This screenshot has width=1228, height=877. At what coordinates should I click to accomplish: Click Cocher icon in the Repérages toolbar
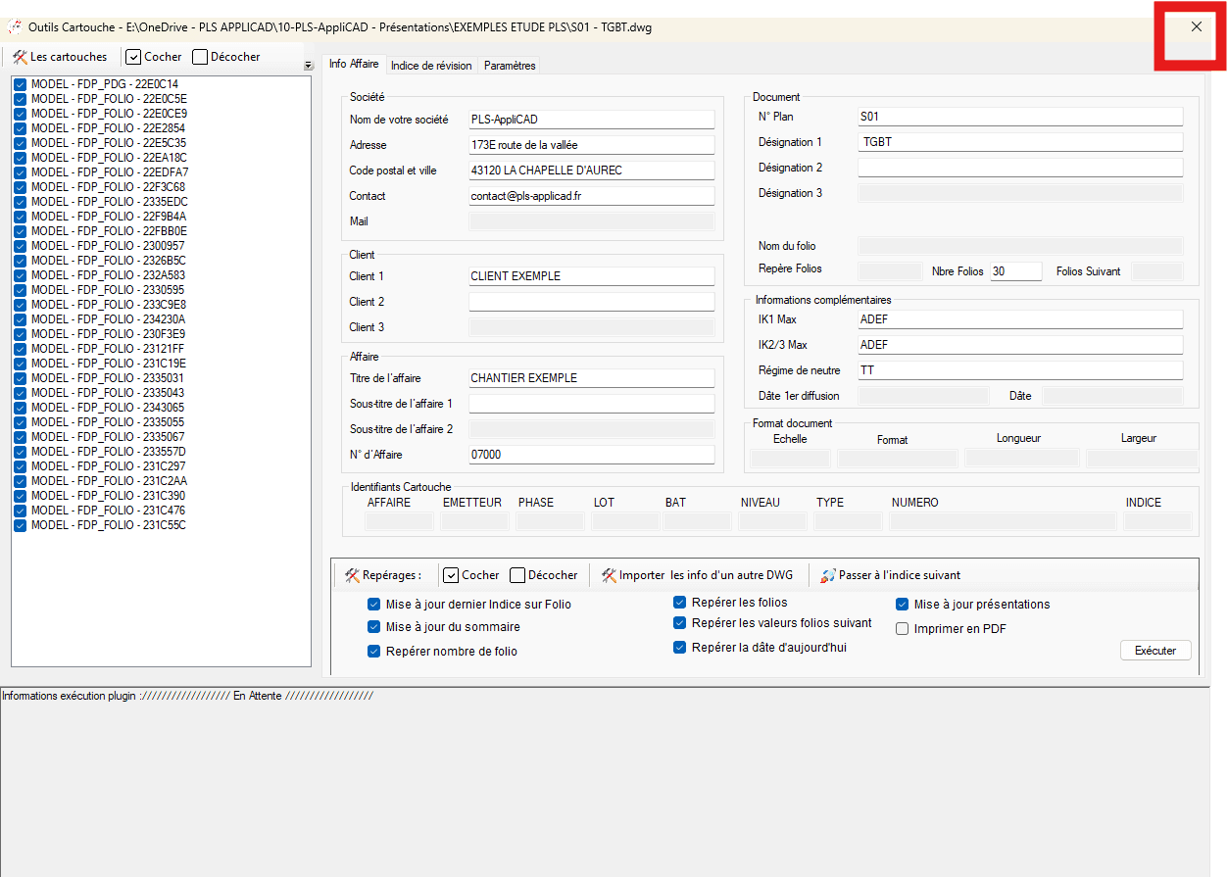tap(451, 575)
